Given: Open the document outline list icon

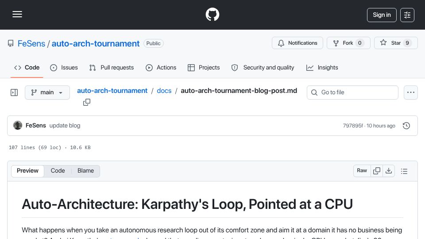Looking at the screenshot, I should click(404, 171).
